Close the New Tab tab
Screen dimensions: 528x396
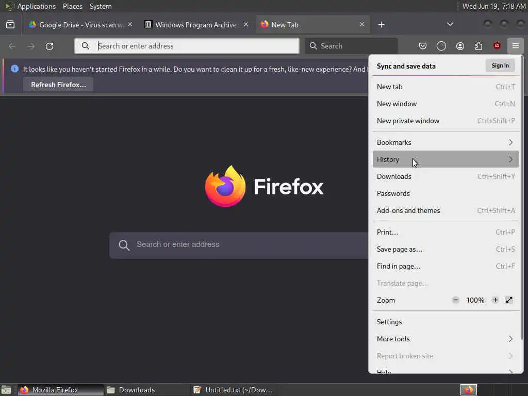pos(361,25)
